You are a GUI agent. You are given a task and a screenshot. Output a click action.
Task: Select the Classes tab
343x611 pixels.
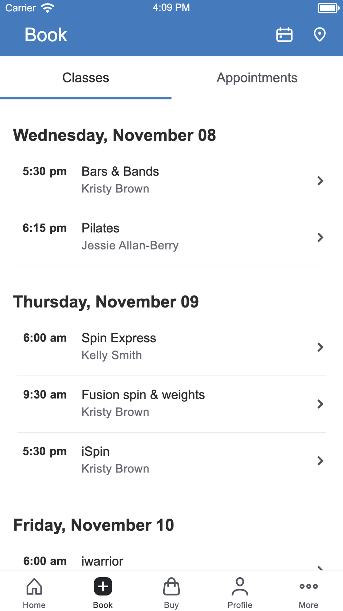[86, 78]
